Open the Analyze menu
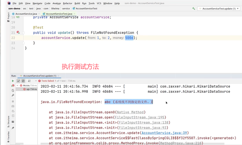 pyautogui.click(x=57, y=3)
